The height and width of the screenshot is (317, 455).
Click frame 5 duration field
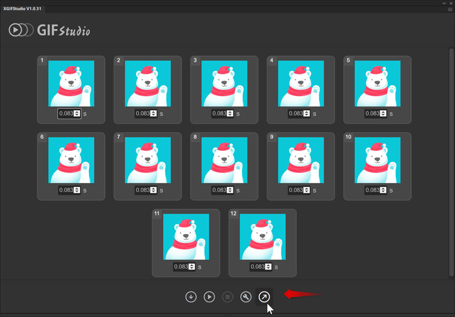click(x=376, y=113)
